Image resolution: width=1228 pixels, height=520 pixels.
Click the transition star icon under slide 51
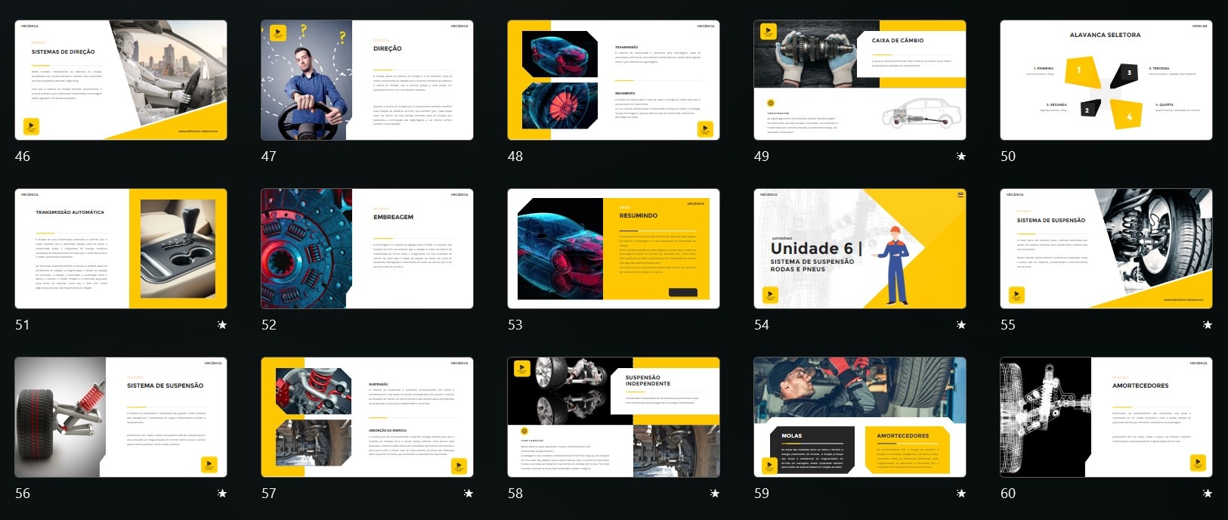(x=221, y=325)
